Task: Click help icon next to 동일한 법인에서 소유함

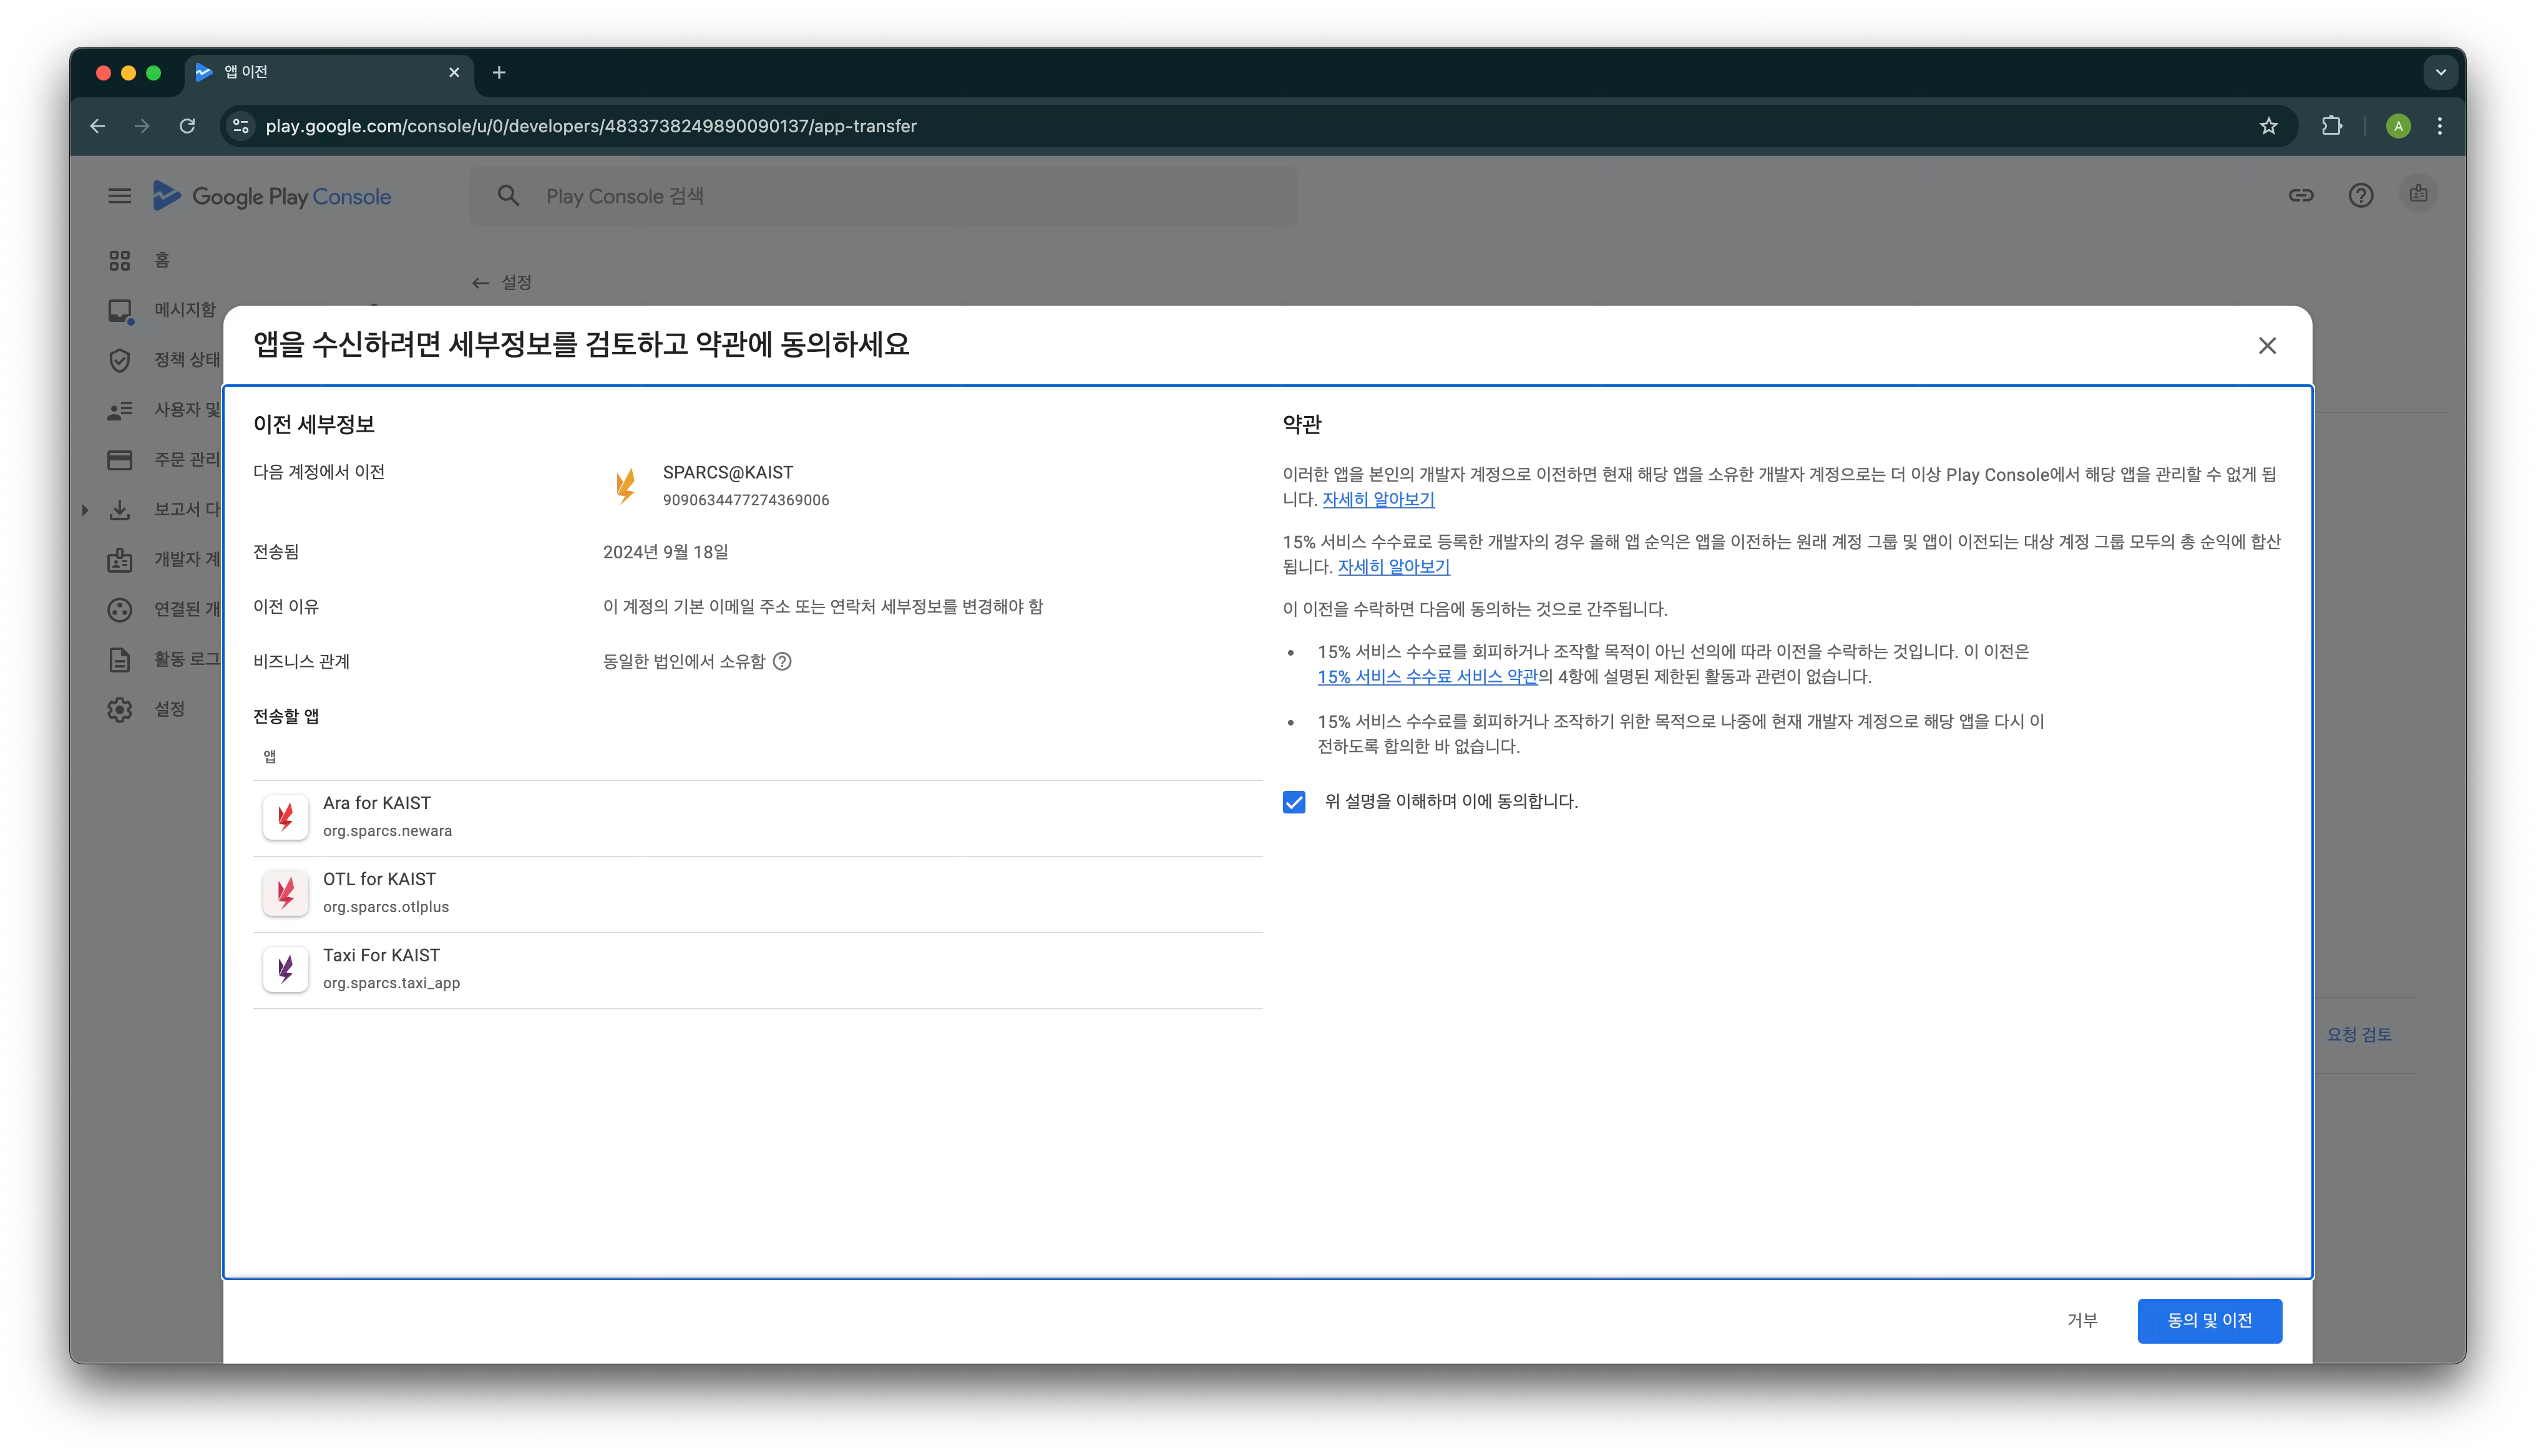Action: [x=783, y=661]
